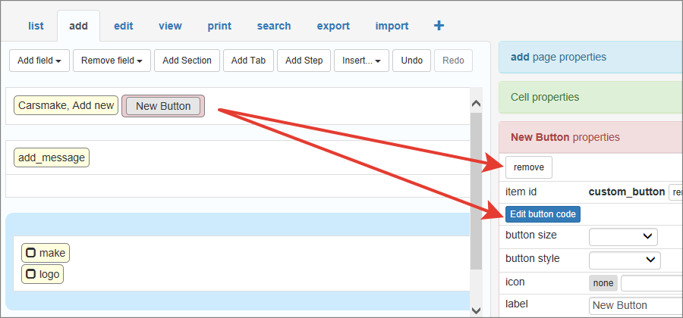Click the logo field checkbox icon

(30, 274)
